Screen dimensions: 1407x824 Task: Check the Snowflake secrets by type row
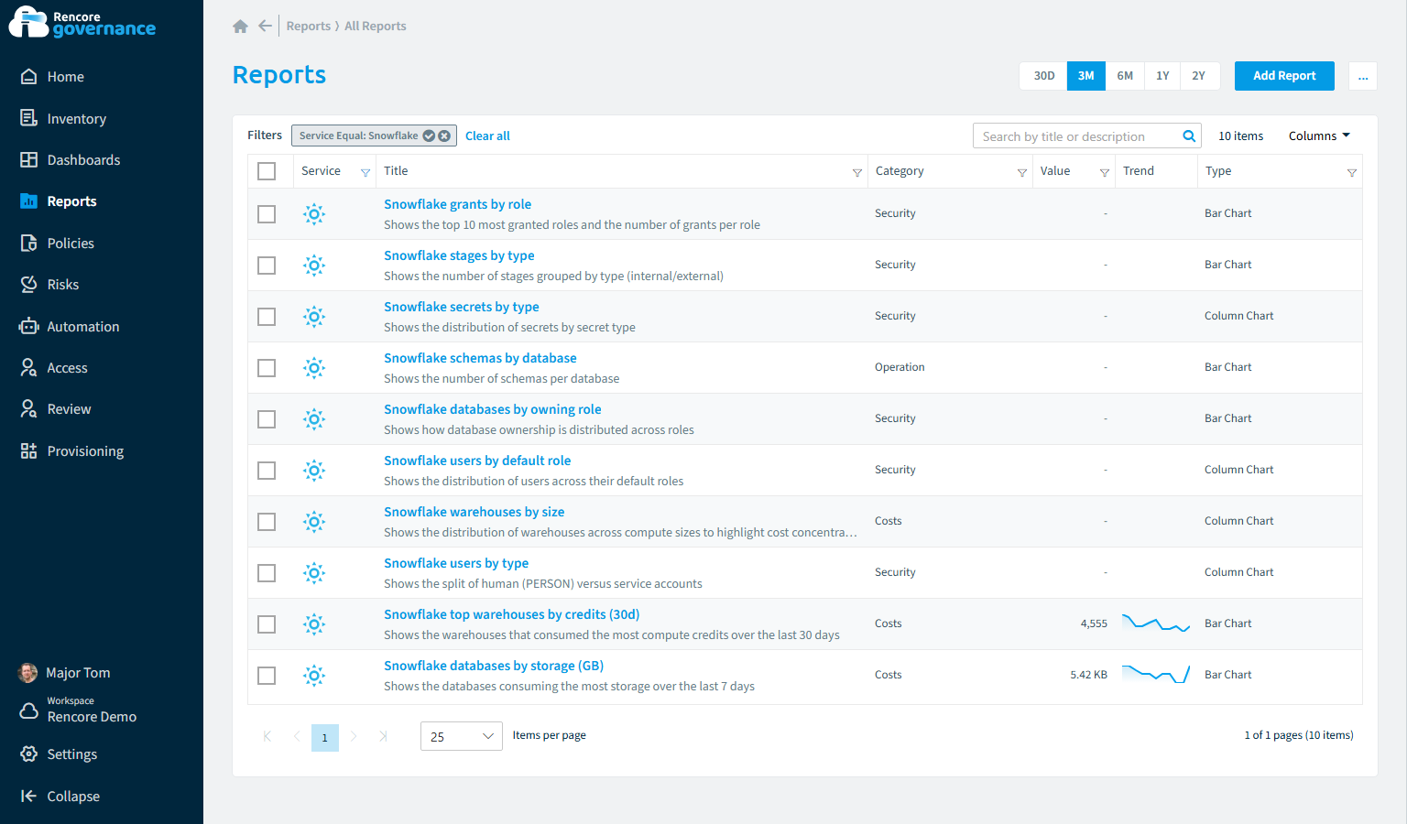pyautogui.click(x=267, y=317)
